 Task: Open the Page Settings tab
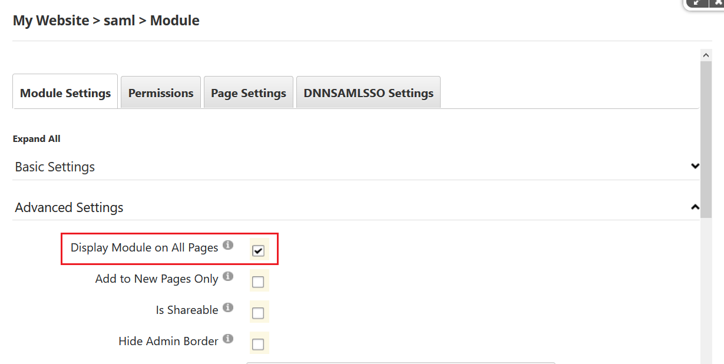point(249,92)
